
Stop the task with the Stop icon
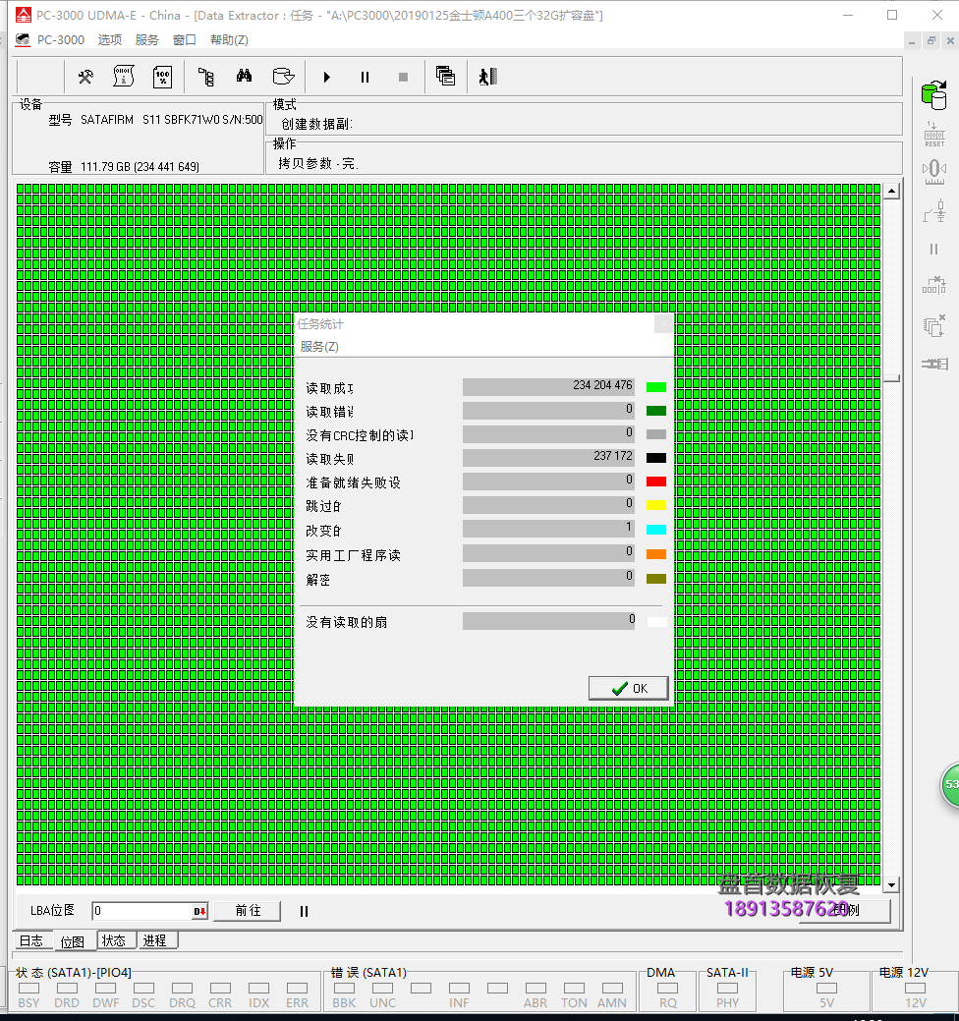(403, 76)
